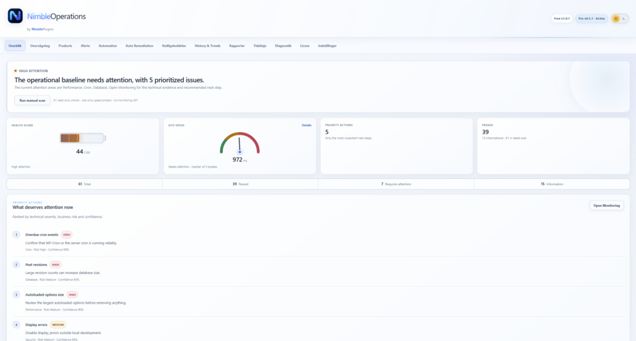Click the Priority Actions count 5

pos(327,132)
